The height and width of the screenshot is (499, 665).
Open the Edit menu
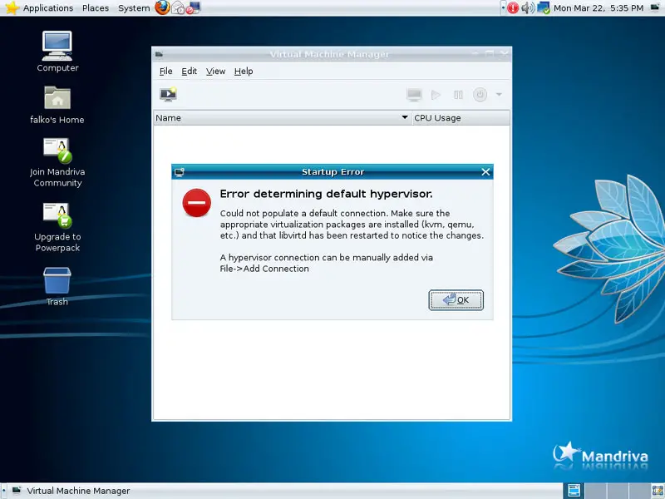click(190, 72)
